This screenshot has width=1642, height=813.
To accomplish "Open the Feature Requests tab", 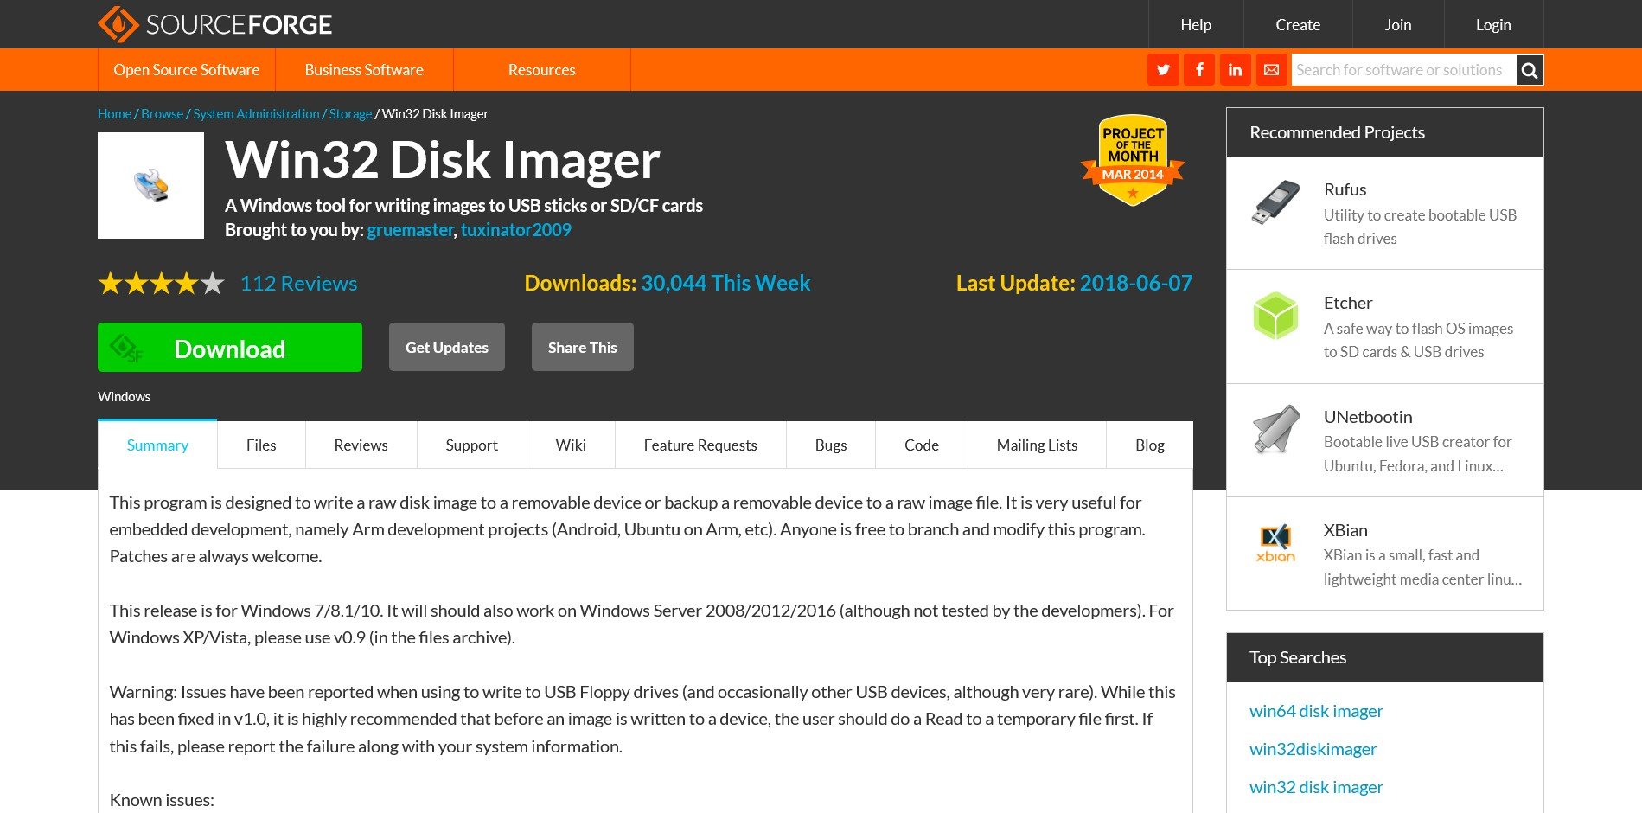I will pos(700,445).
